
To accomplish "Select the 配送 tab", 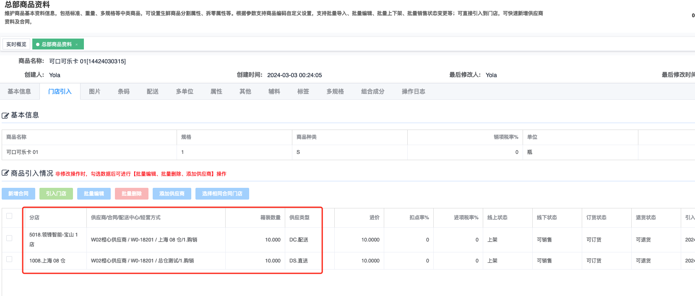I will [152, 91].
